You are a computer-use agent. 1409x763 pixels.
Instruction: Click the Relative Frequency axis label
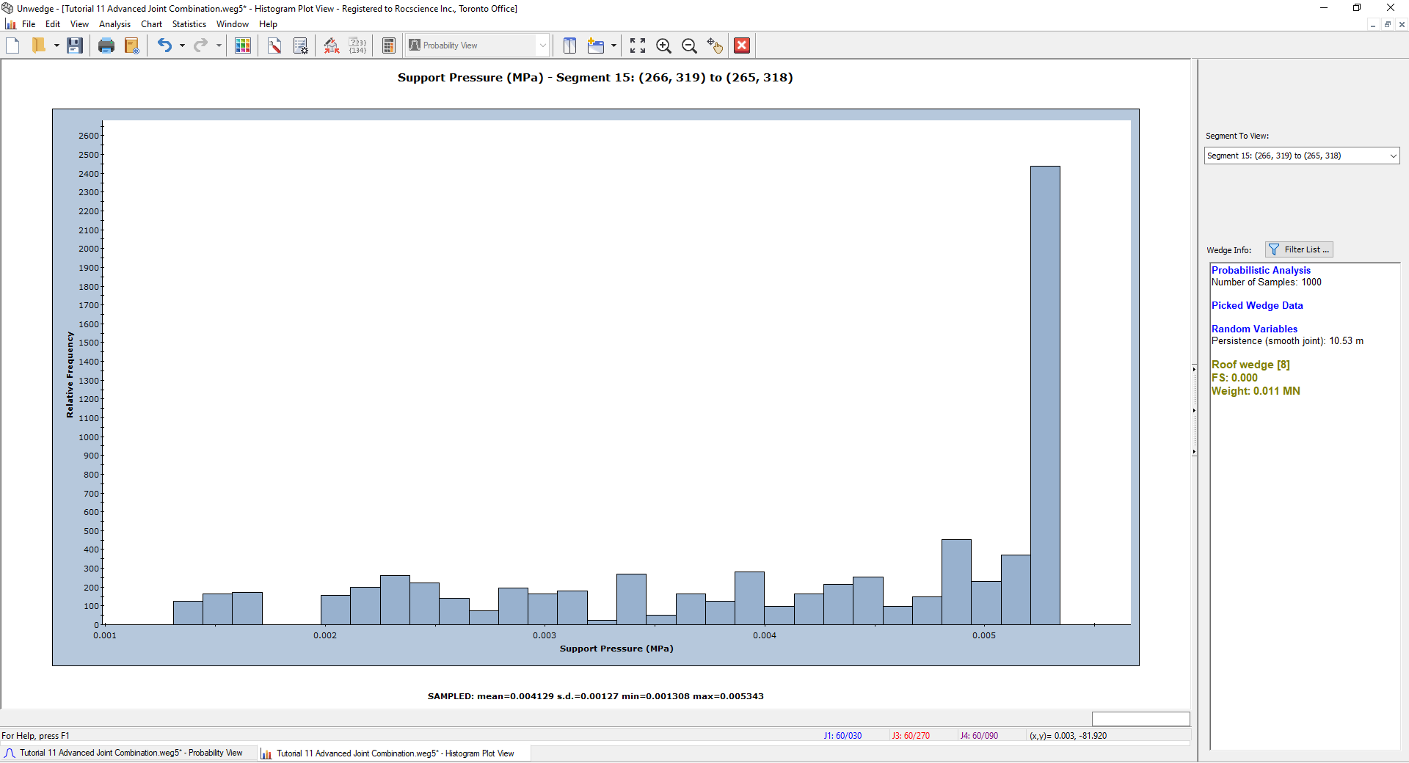70,375
